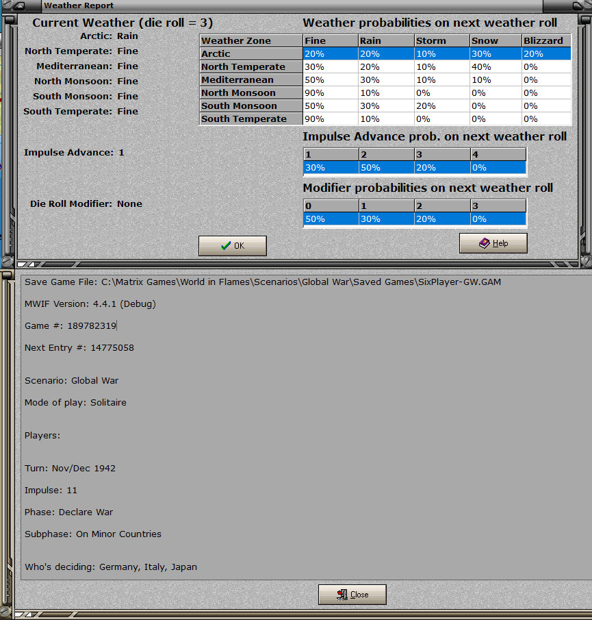The width and height of the screenshot is (592, 620).
Task: Click the MWIF Version 4.4.1 line
Action: coord(90,304)
